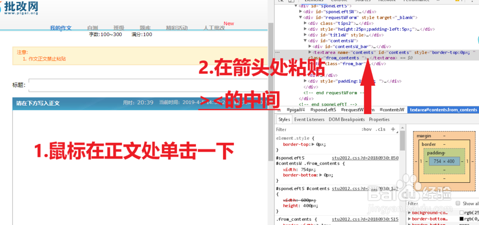The height and width of the screenshot is (225, 479).
Task: Open stylesheet link stu2012.css?d=20180930:850
Action: 365,158
